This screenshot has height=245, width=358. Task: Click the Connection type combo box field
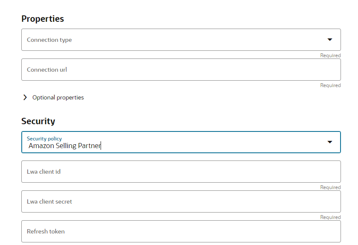pos(170,40)
